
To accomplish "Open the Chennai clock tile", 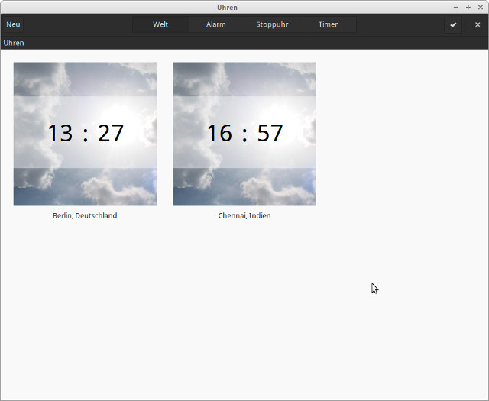I will coord(244,134).
